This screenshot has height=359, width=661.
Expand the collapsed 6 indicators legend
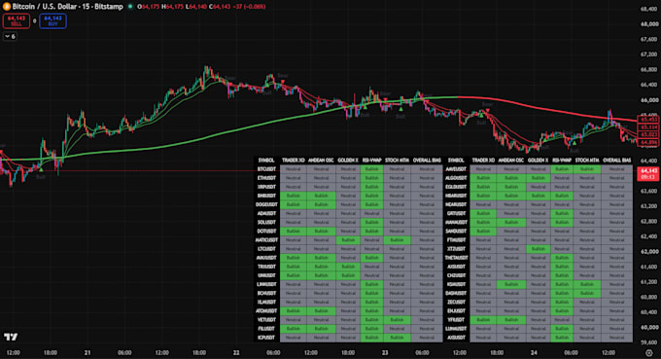(x=10, y=37)
